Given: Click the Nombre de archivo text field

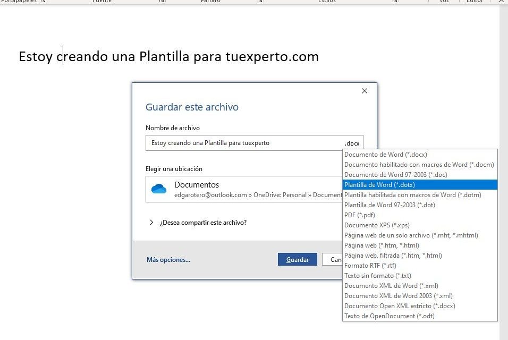Looking at the screenshot, I should pyautogui.click(x=244, y=143).
